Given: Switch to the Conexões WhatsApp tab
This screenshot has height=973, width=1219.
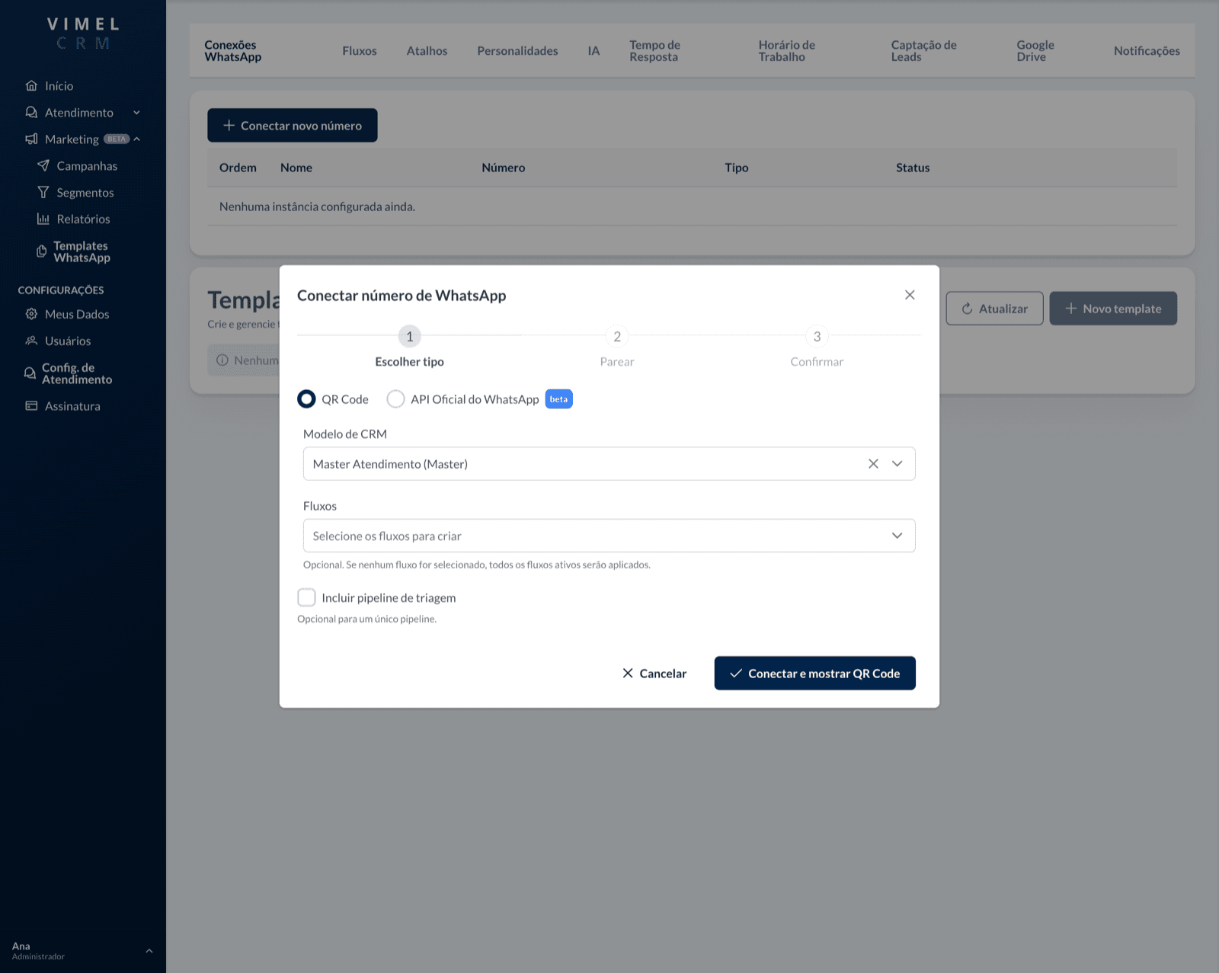Looking at the screenshot, I should (x=233, y=50).
